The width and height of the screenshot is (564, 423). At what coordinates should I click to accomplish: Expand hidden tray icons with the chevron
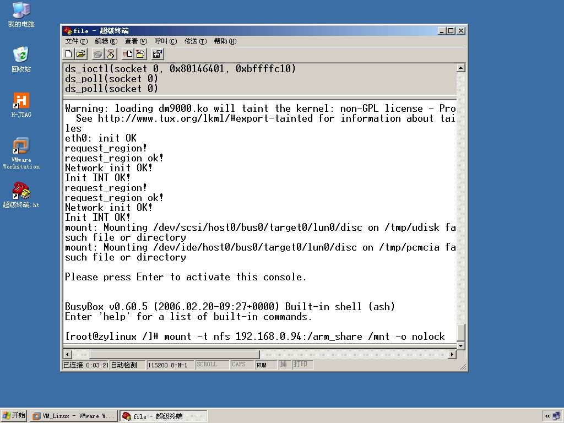click(x=547, y=416)
